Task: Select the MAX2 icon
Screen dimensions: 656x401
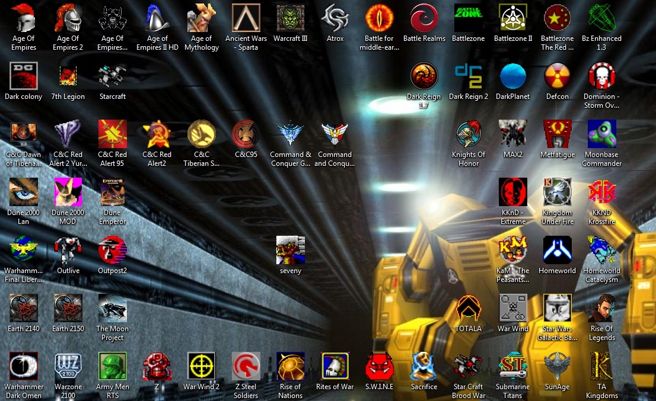Action: click(x=513, y=134)
